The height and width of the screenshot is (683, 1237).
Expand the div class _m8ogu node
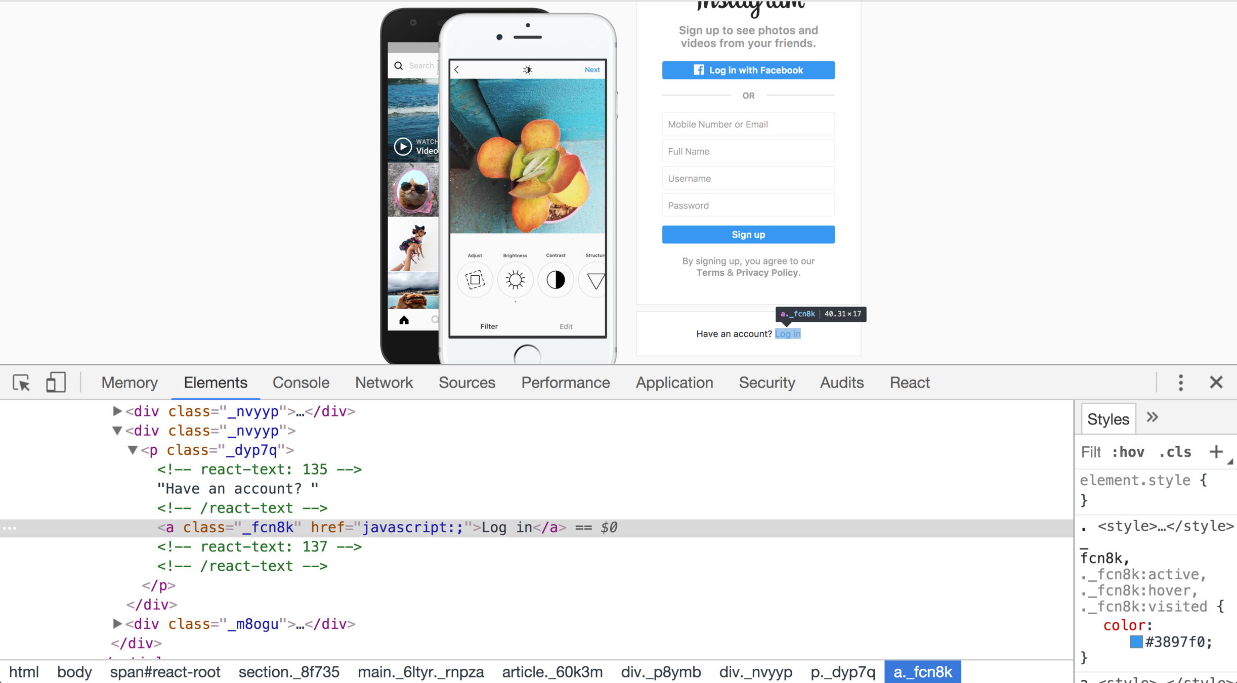click(117, 623)
